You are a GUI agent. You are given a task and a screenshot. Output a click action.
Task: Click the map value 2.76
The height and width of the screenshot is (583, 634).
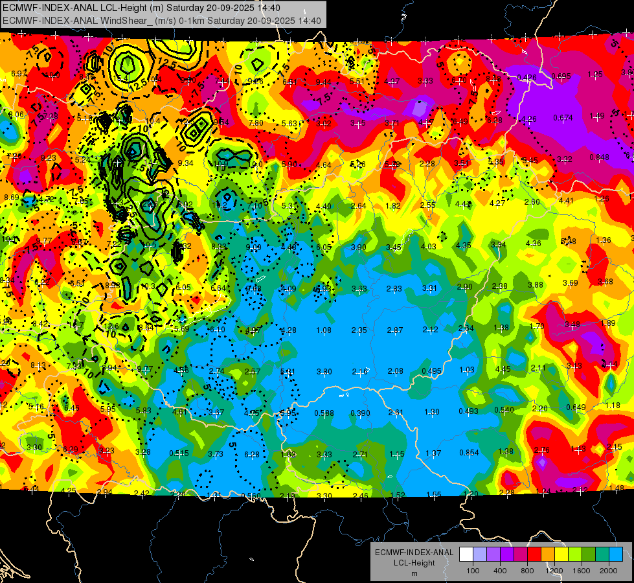542,450
